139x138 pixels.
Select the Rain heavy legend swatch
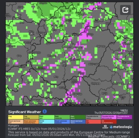pyautogui.click(x=78, y=117)
